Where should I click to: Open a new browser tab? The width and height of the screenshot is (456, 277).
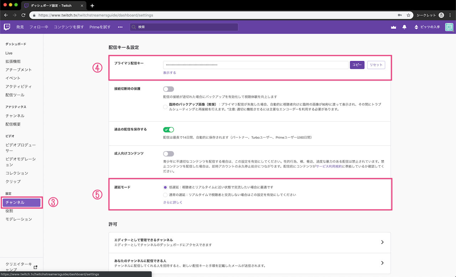click(x=92, y=5)
